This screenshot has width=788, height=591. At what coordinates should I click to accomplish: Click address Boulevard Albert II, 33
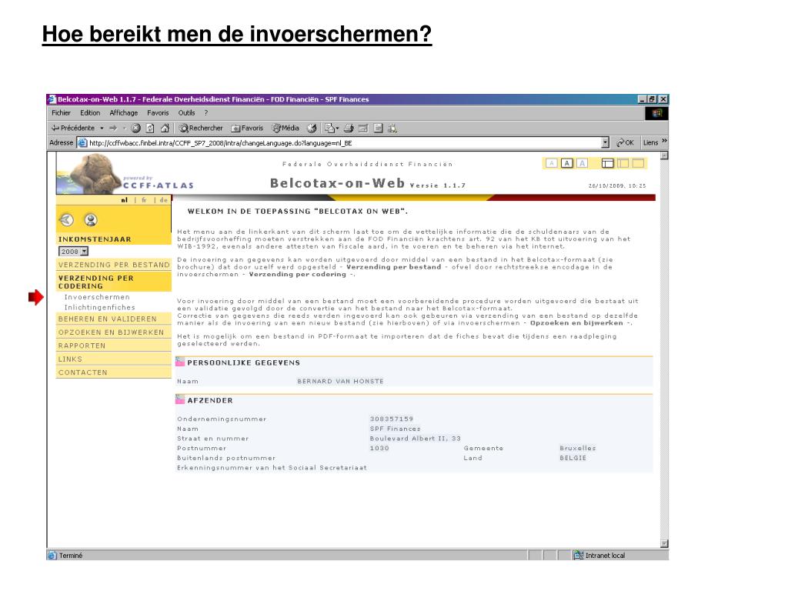415,438
